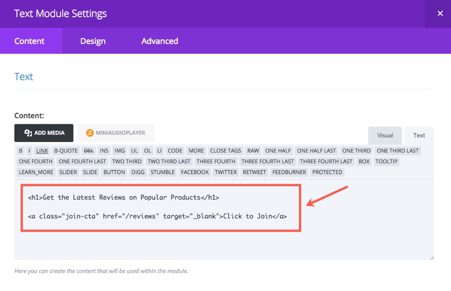Click the text area resize handle

[431, 257]
